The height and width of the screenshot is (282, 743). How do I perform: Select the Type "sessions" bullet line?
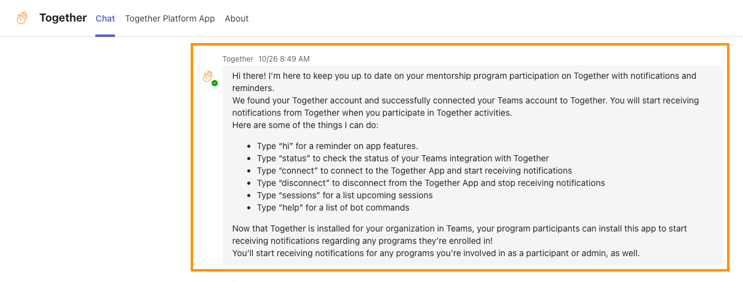coord(344,195)
